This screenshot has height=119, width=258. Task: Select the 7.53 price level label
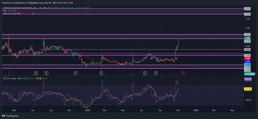[247, 14]
